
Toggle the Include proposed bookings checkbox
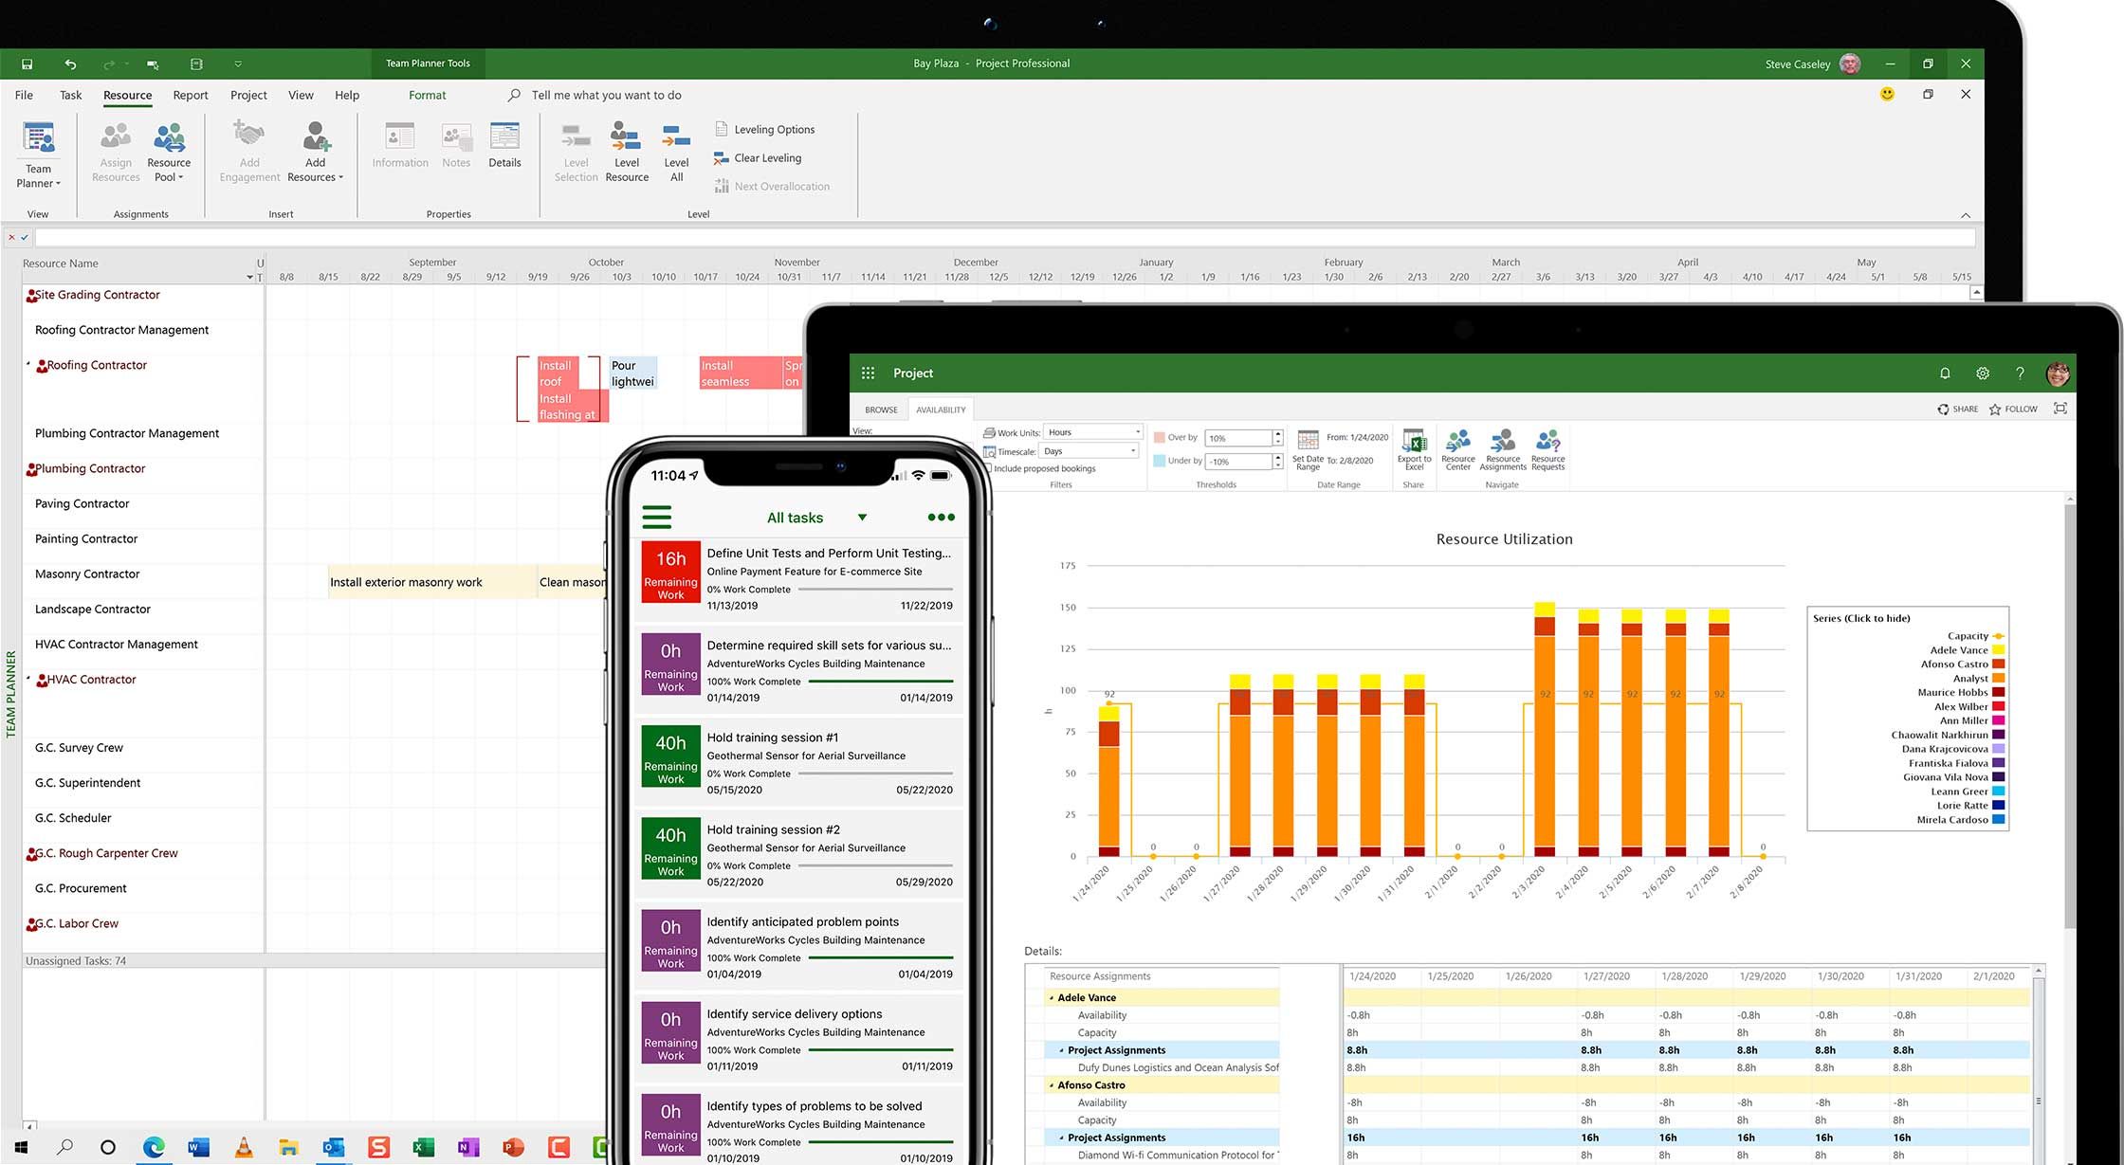pos(988,468)
